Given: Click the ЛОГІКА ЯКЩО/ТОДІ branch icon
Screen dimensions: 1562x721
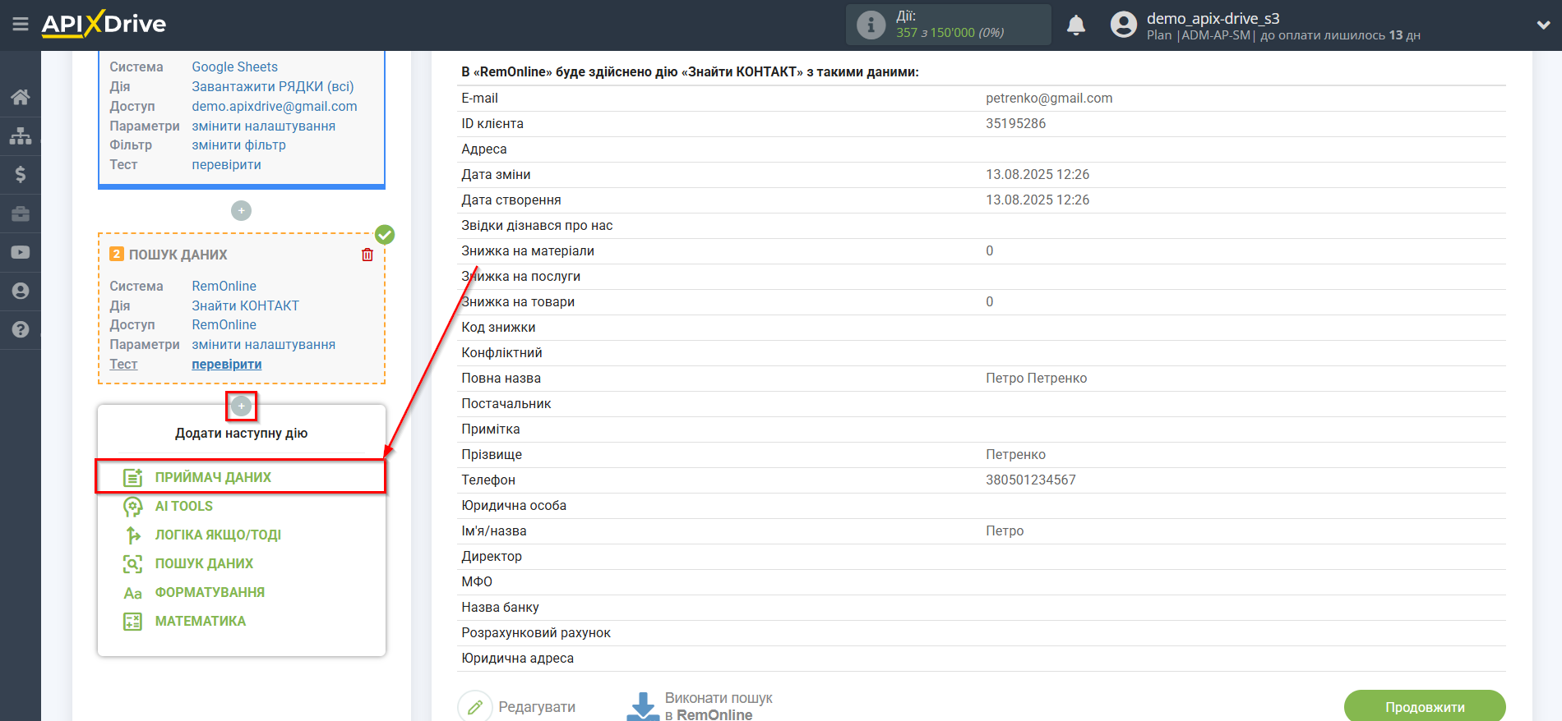Looking at the screenshot, I should [132, 535].
